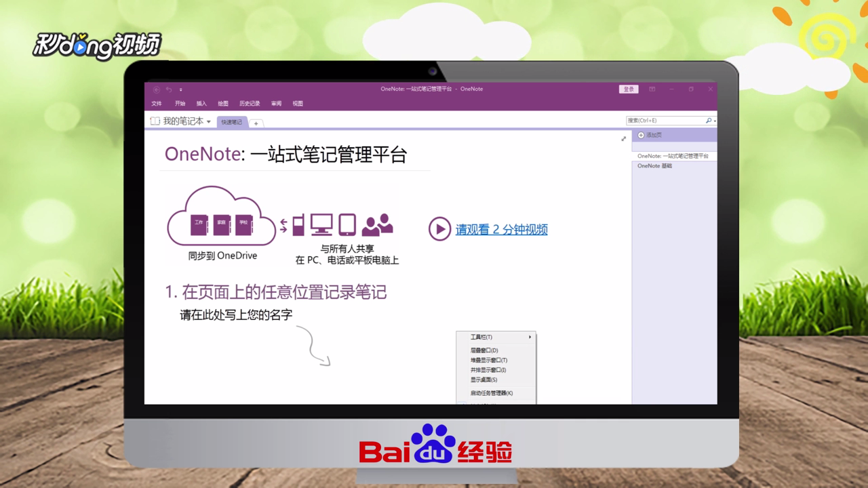Click the search magnifier icon
868x488 pixels.
709,121
